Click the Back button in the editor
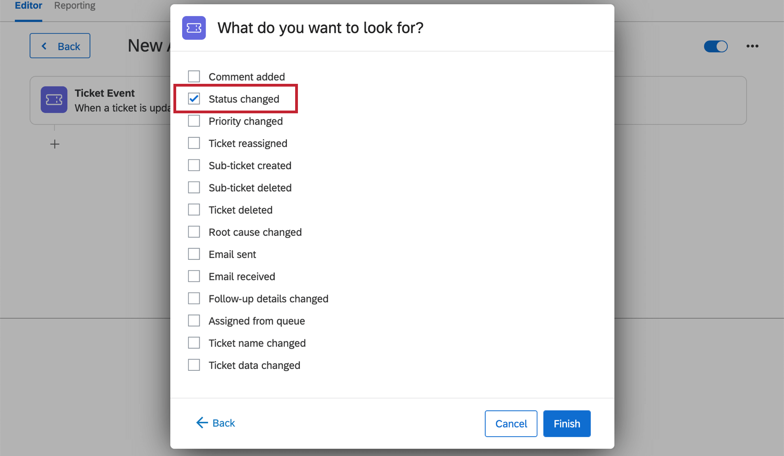Viewport: 784px width, 456px height. [59, 46]
